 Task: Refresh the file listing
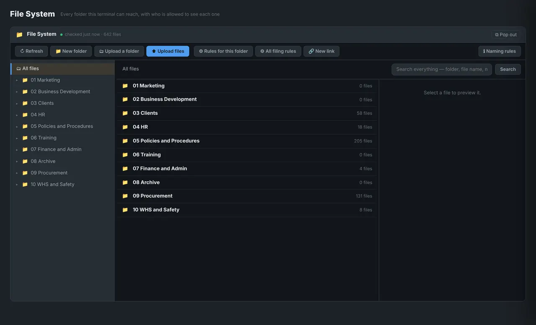31,51
